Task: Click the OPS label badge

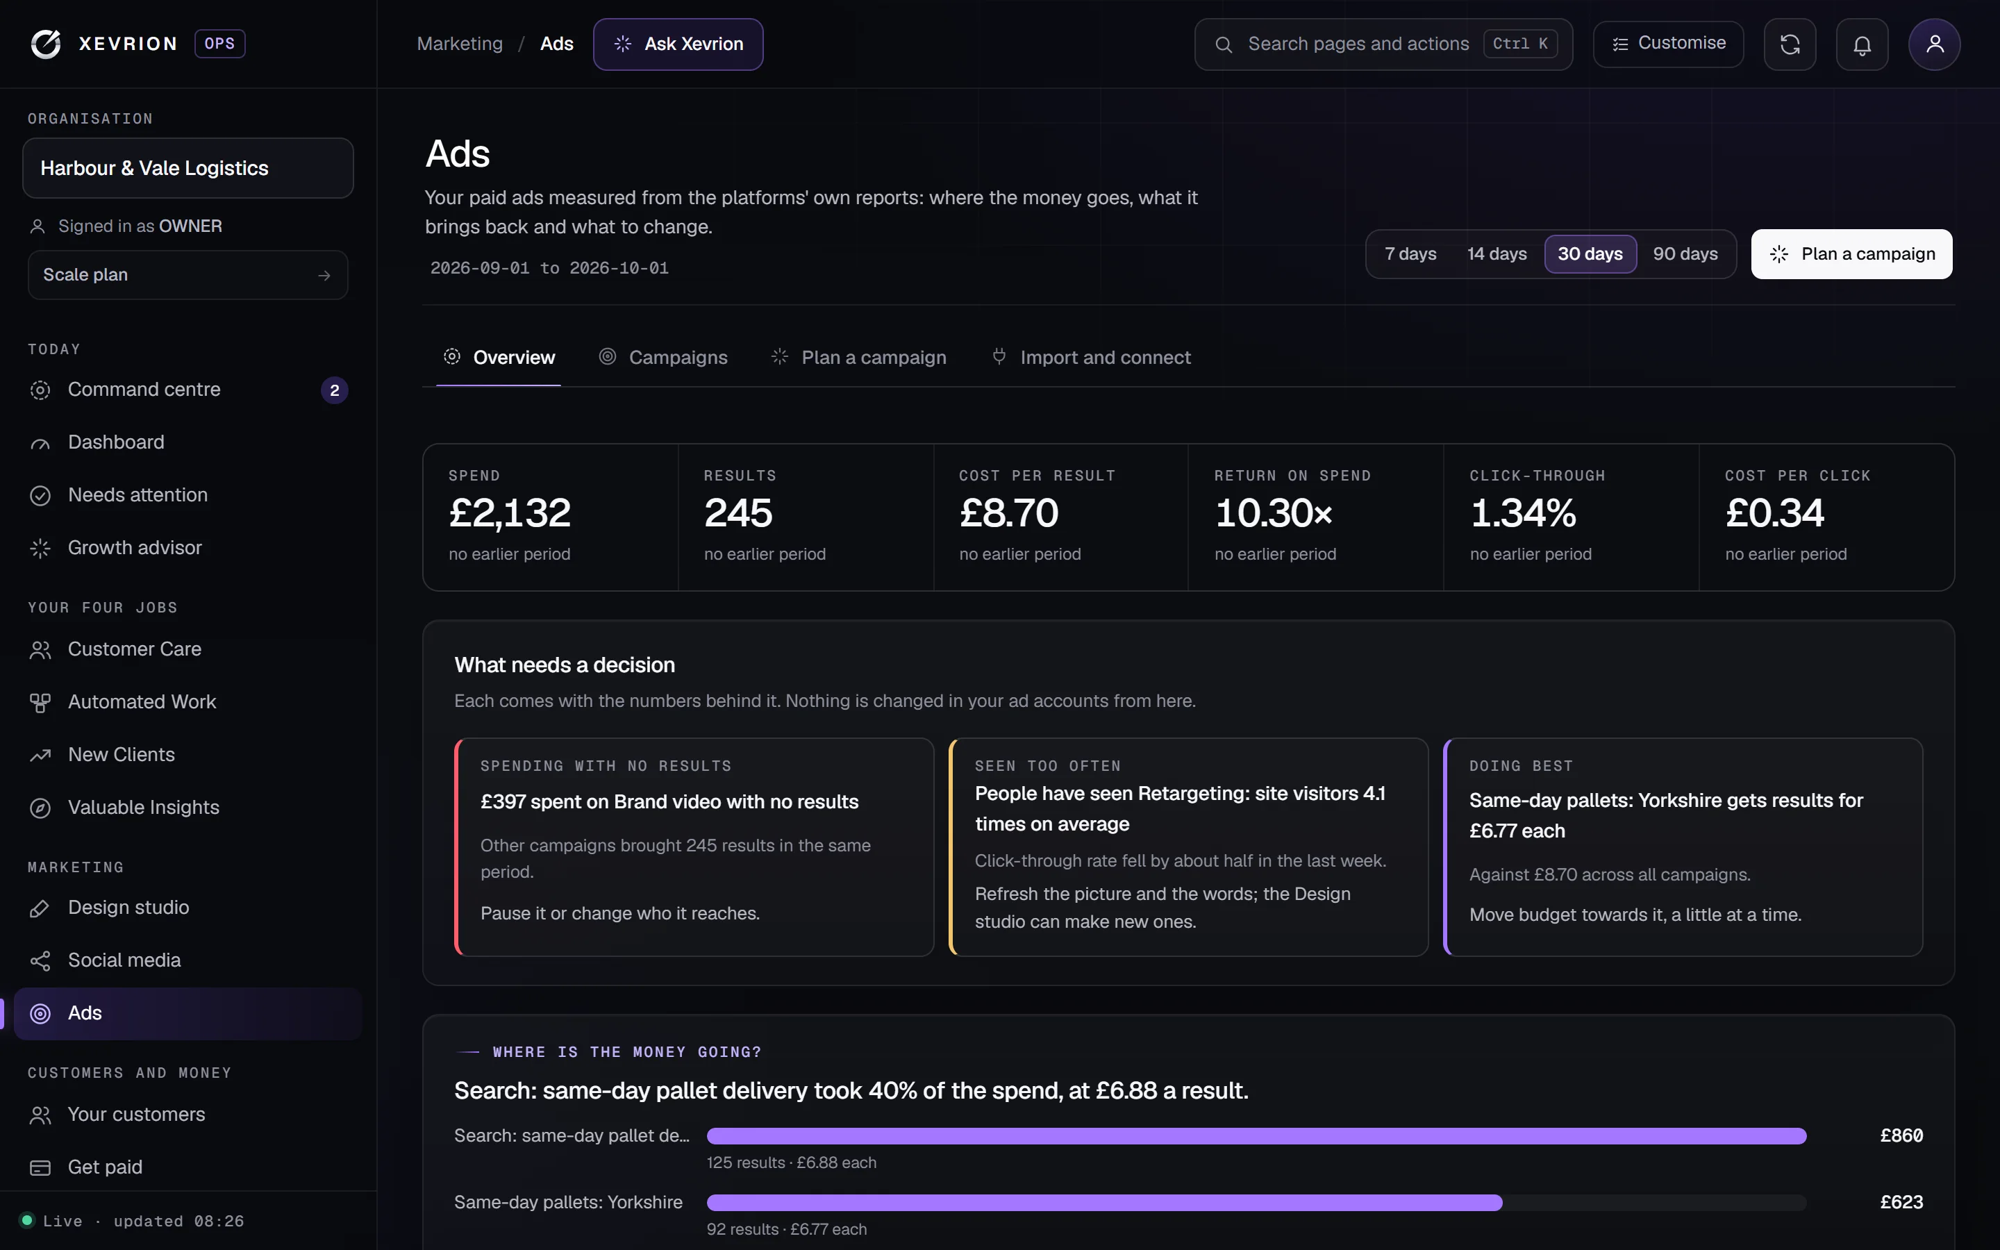Action: pyautogui.click(x=219, y=44)
